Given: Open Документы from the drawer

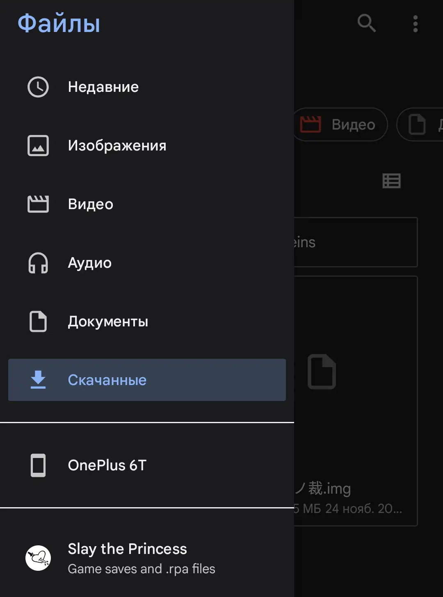Looking at the screenshot, I should tap(108, 321).
